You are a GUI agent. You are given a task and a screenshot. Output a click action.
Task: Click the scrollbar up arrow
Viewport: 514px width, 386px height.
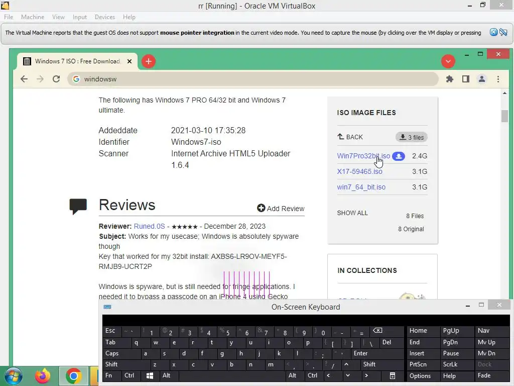(x=504, y=93)
